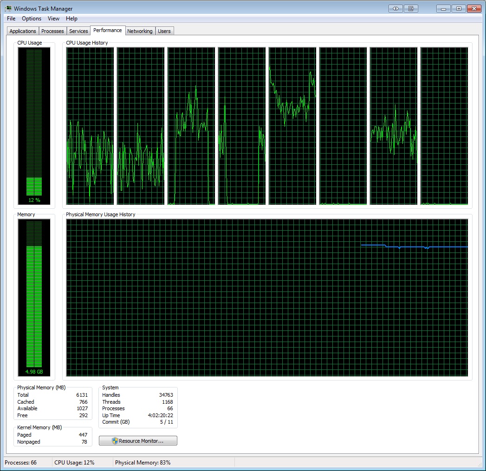
Task: Click the Commit (GB) value 5 / 11
Action: (167, 422)
